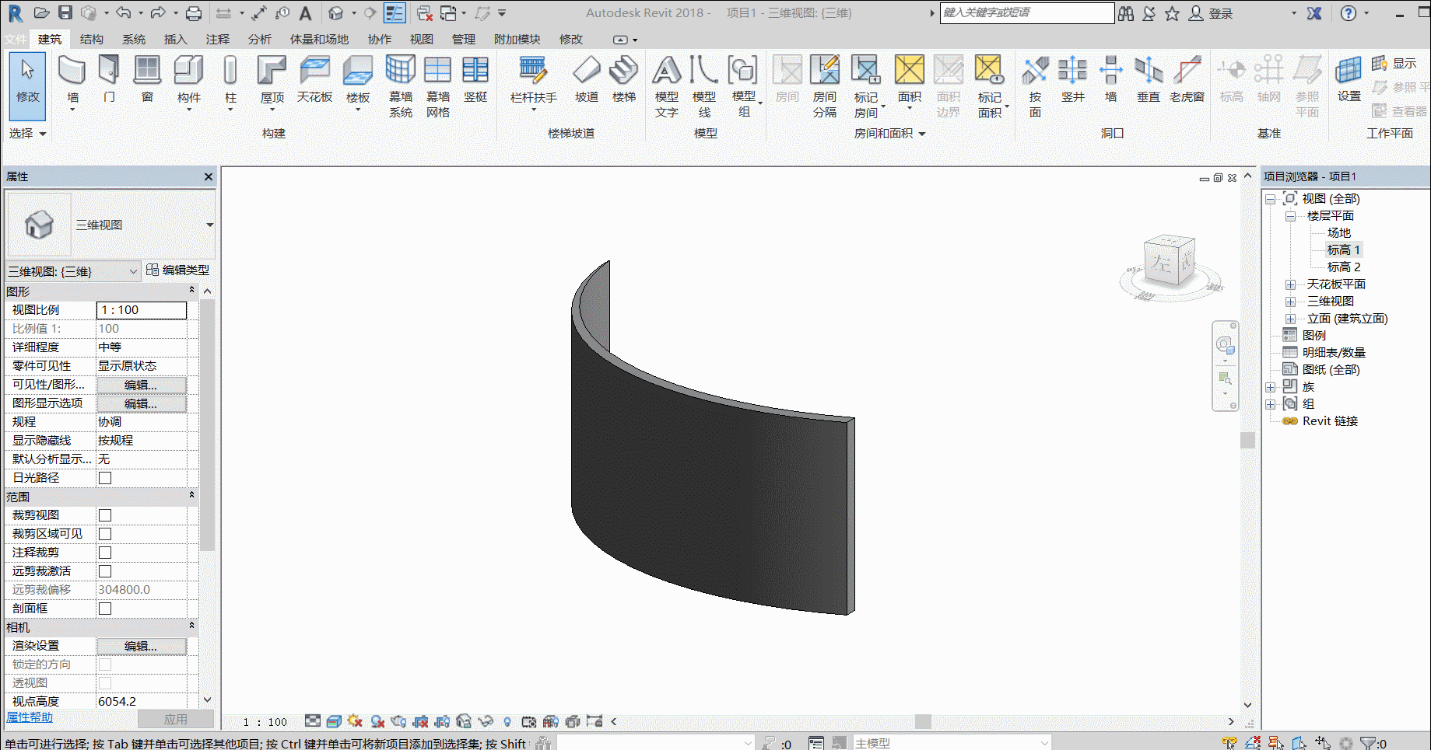Open the 三维视图 type selector dropdown

[209, 225]
